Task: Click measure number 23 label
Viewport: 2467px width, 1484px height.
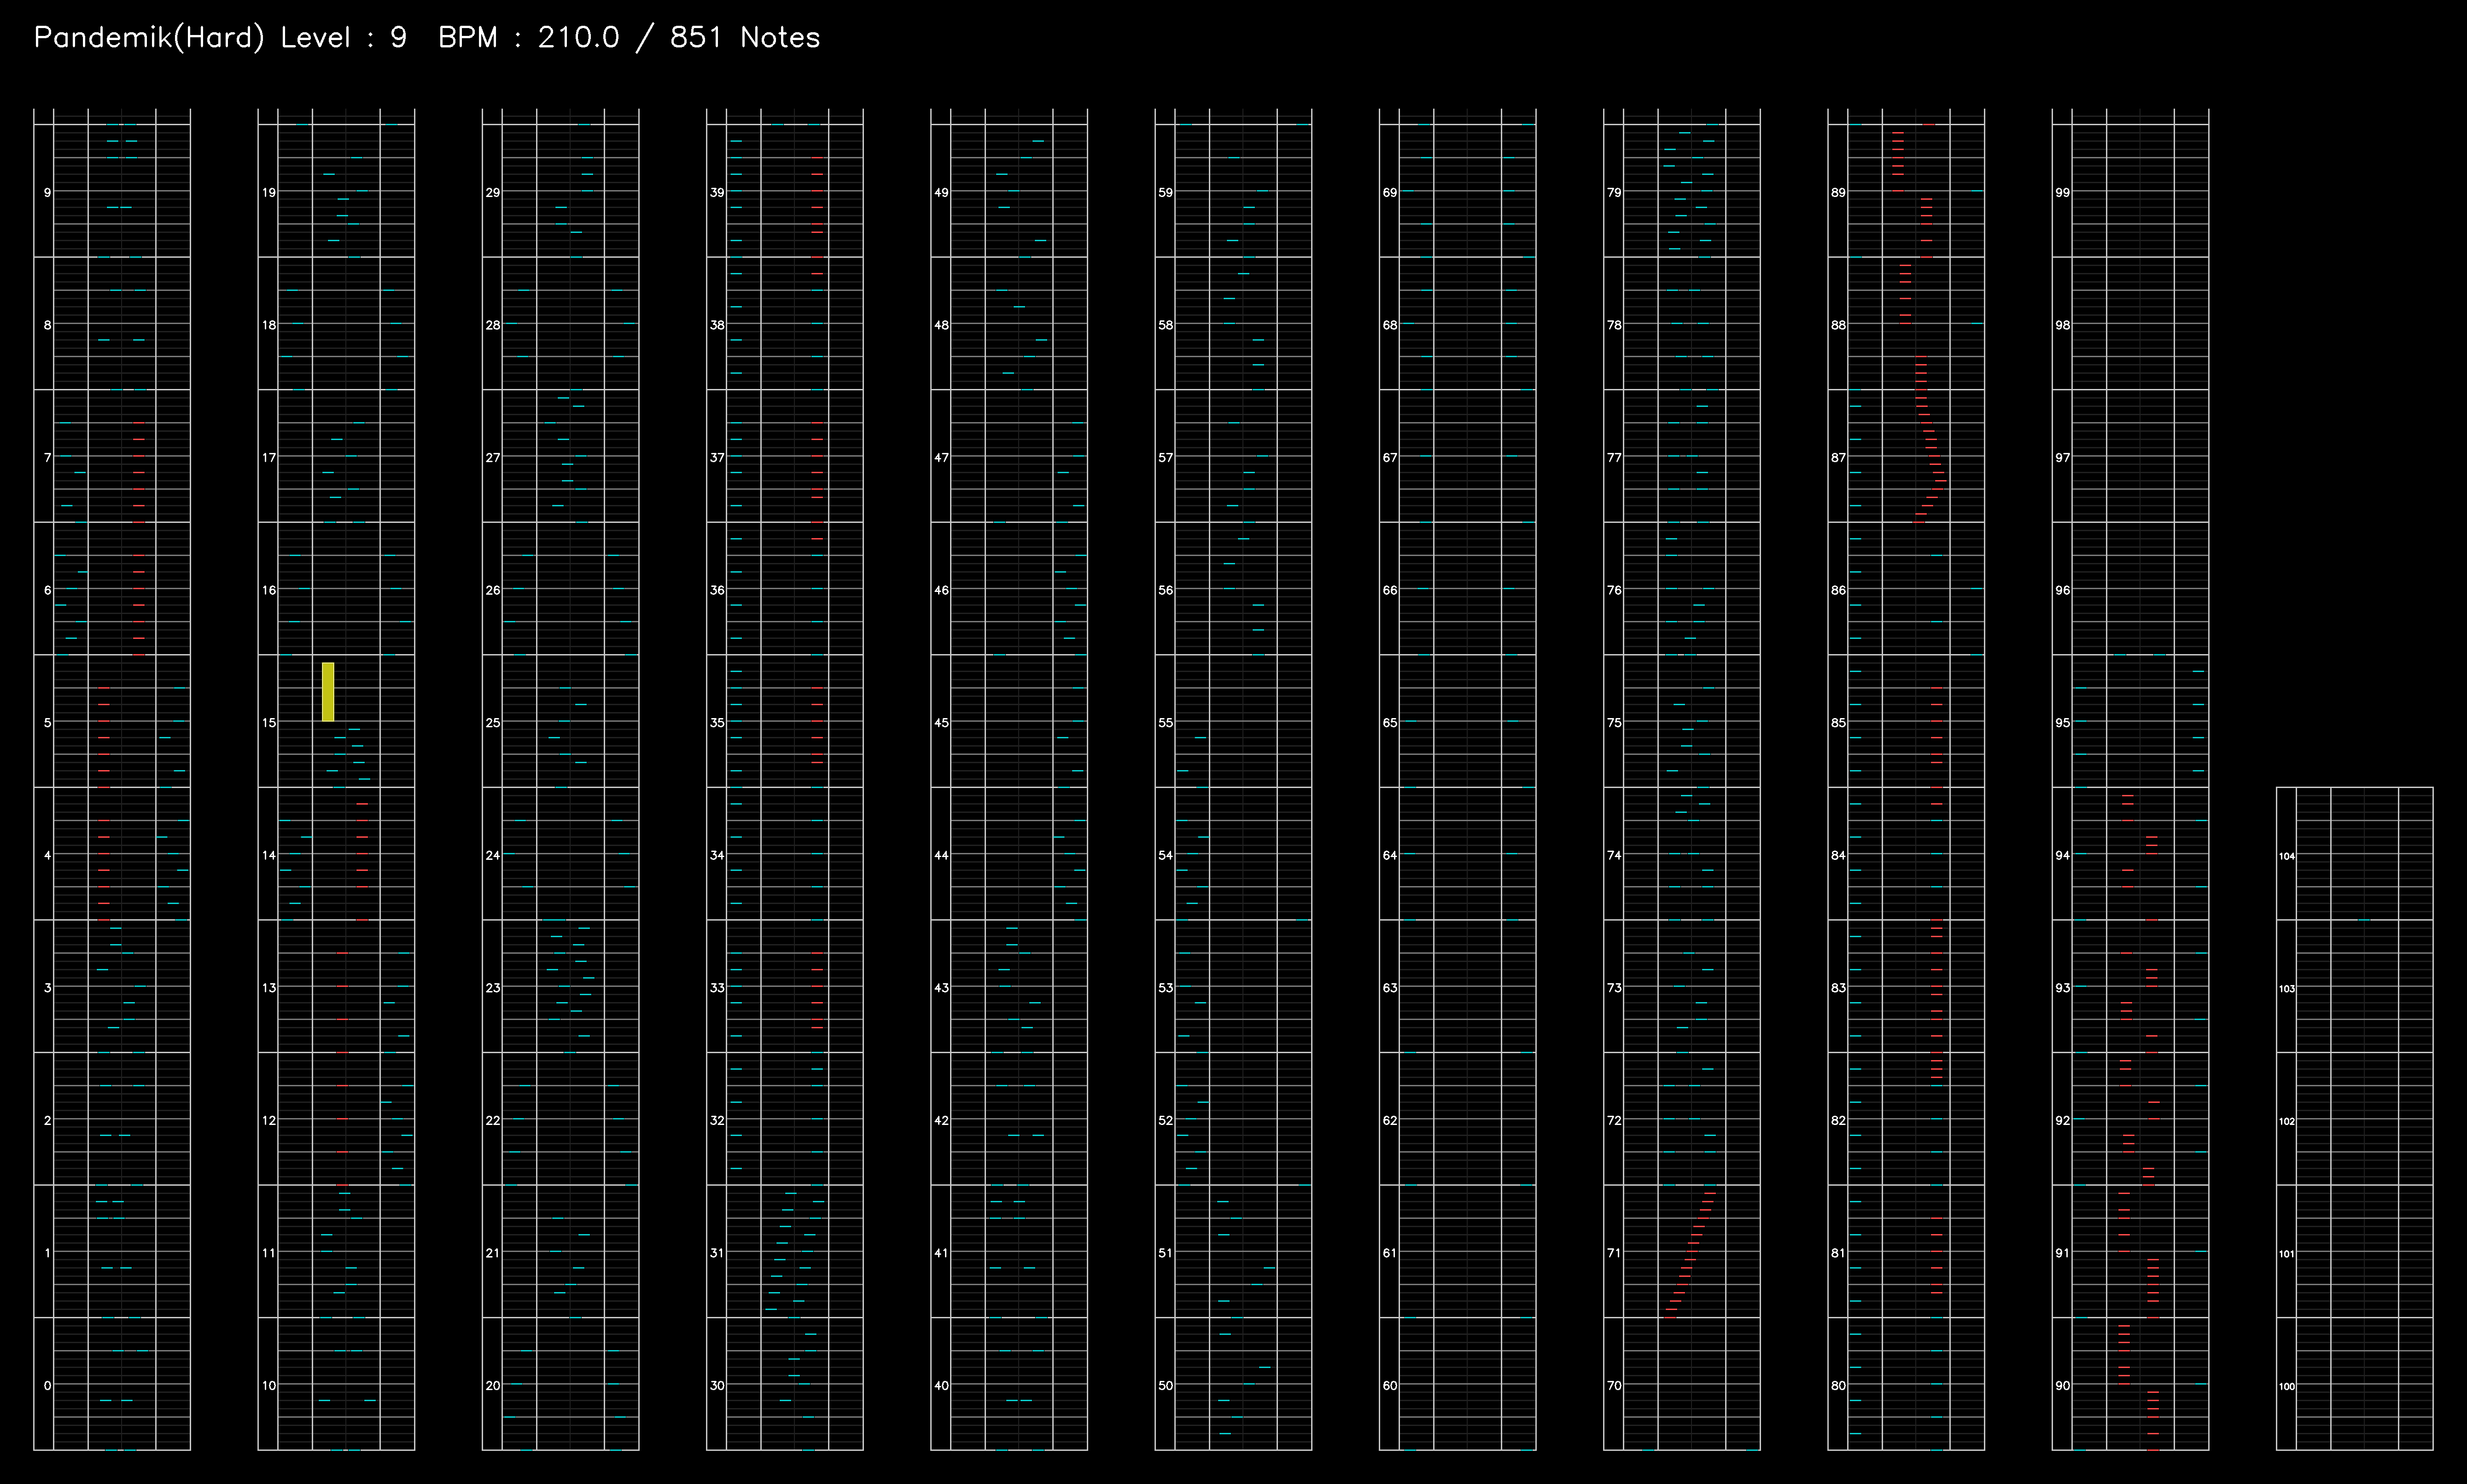Action: pyautogui.click(x=493, y=988)
